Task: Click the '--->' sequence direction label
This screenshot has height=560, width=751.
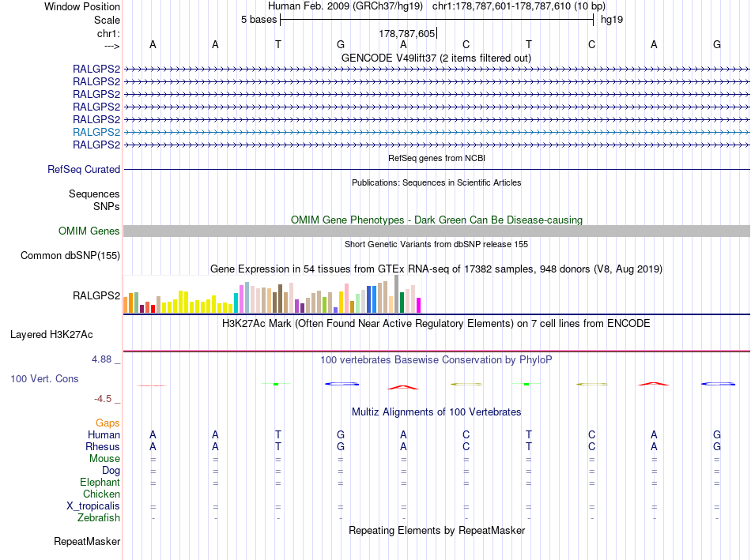Action: tap(111, 46)
